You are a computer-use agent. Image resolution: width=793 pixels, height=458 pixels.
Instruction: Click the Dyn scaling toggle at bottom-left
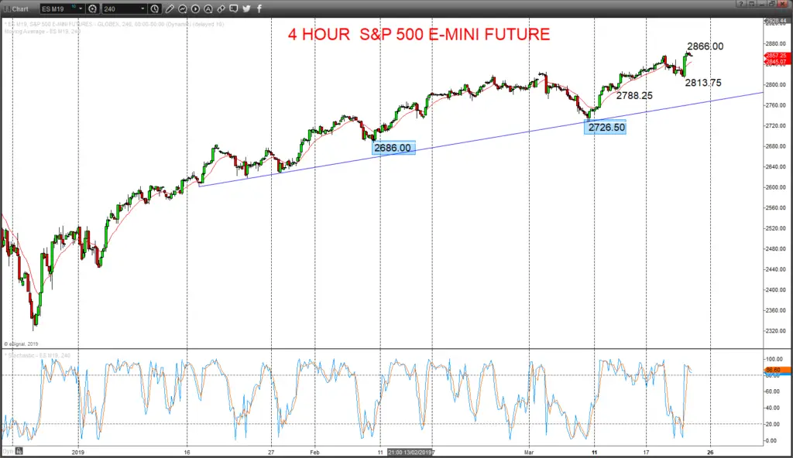tap(8, 451)
